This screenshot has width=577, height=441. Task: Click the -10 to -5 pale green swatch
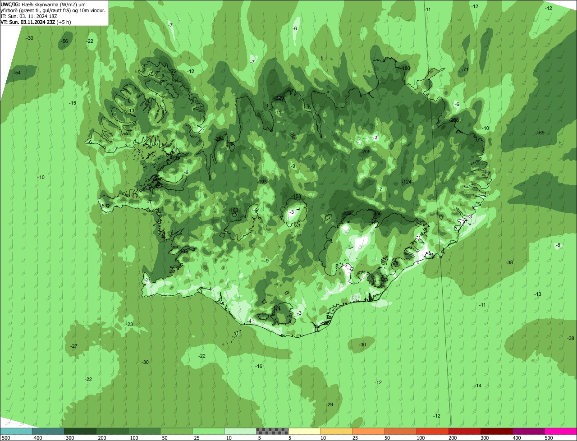pyautogui.click(x=240, y=431)
